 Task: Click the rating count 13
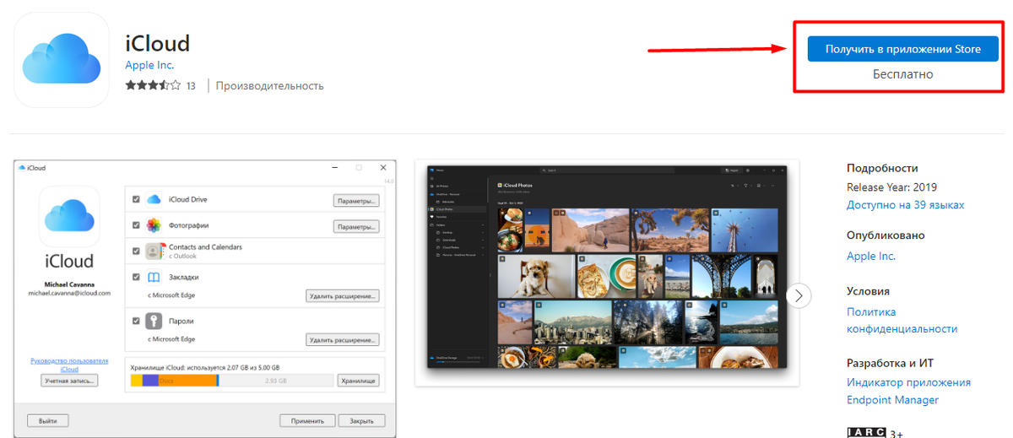point(191,86)
